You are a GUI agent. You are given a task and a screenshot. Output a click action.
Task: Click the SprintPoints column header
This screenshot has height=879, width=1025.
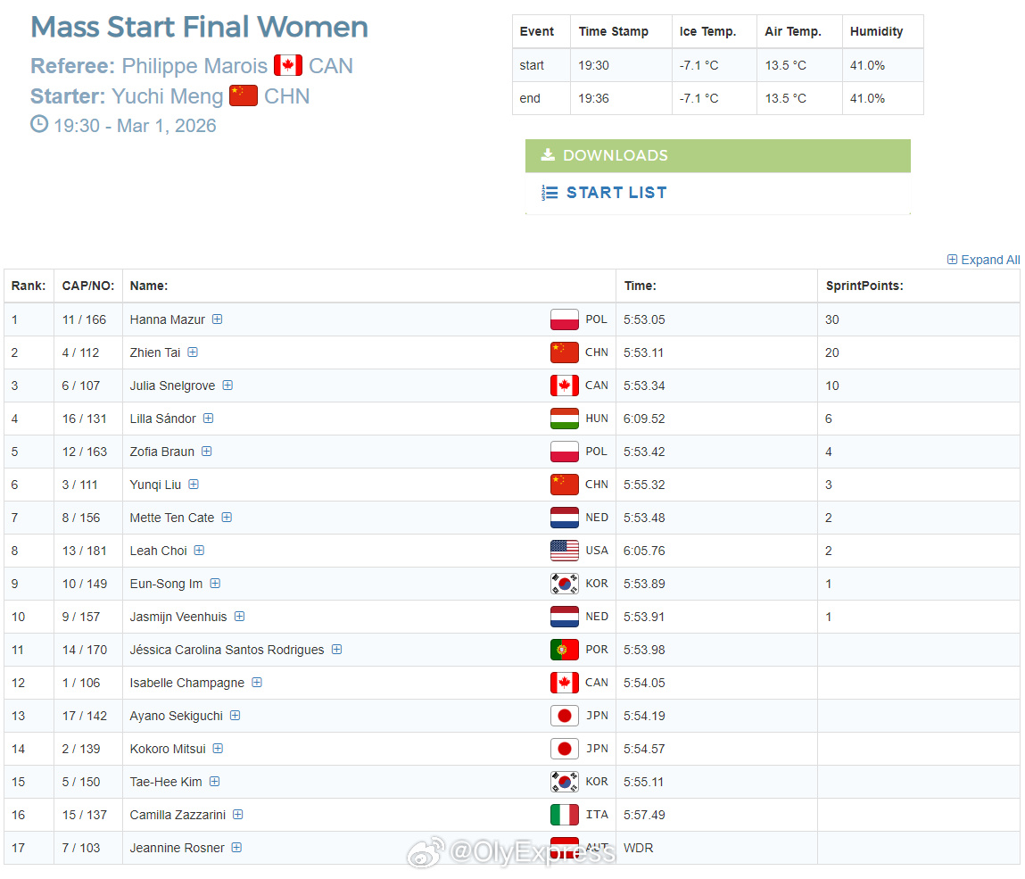[x=864, y=286]
